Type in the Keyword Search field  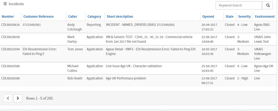point(238,5)
